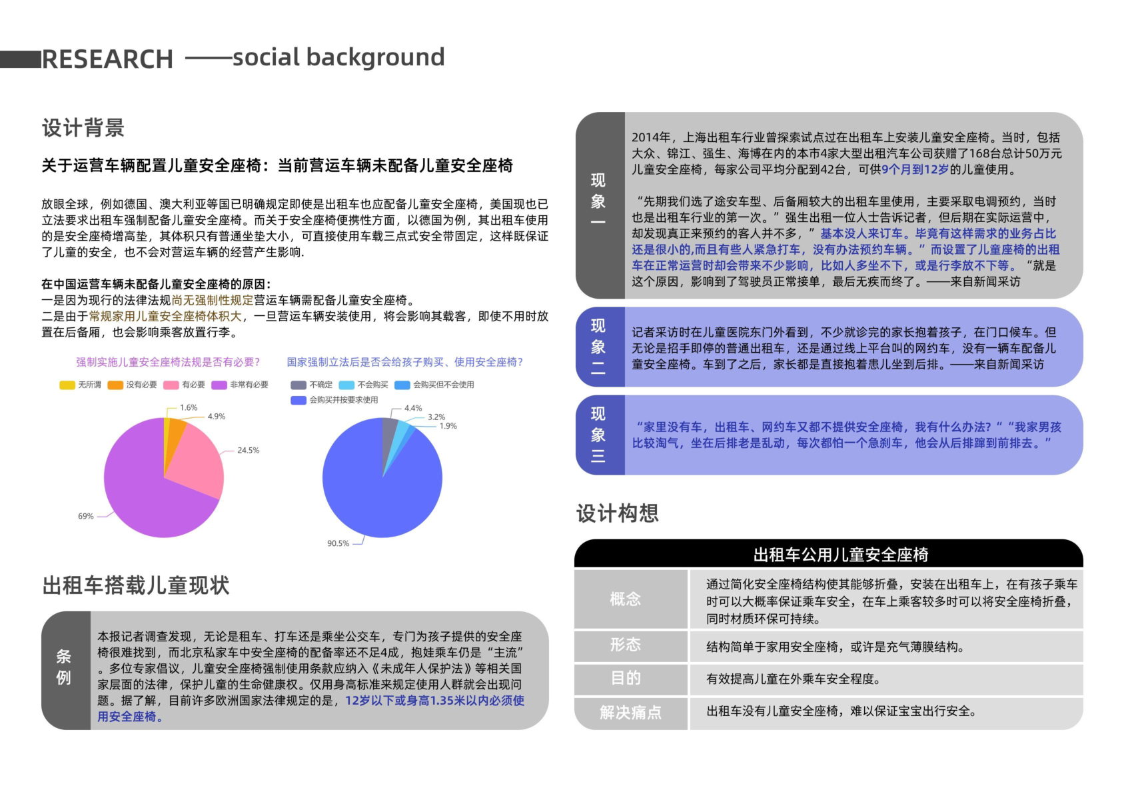Click the 现象二 paragraph about 儿童医院东门
The width and height of the screenshot is (1122, 794).
844,348
